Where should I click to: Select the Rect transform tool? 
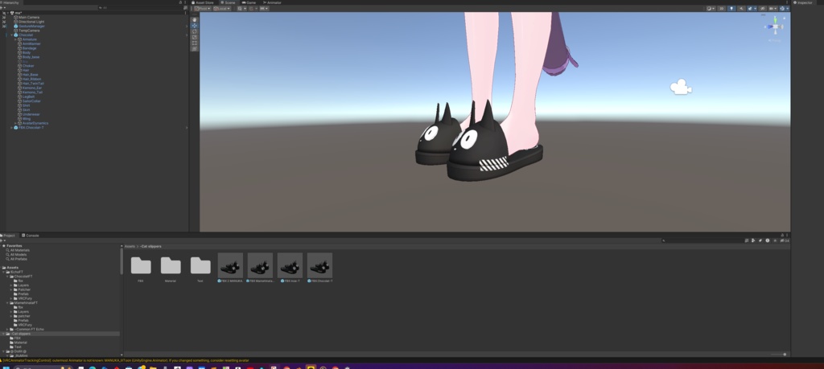click(x=195, y=43)
